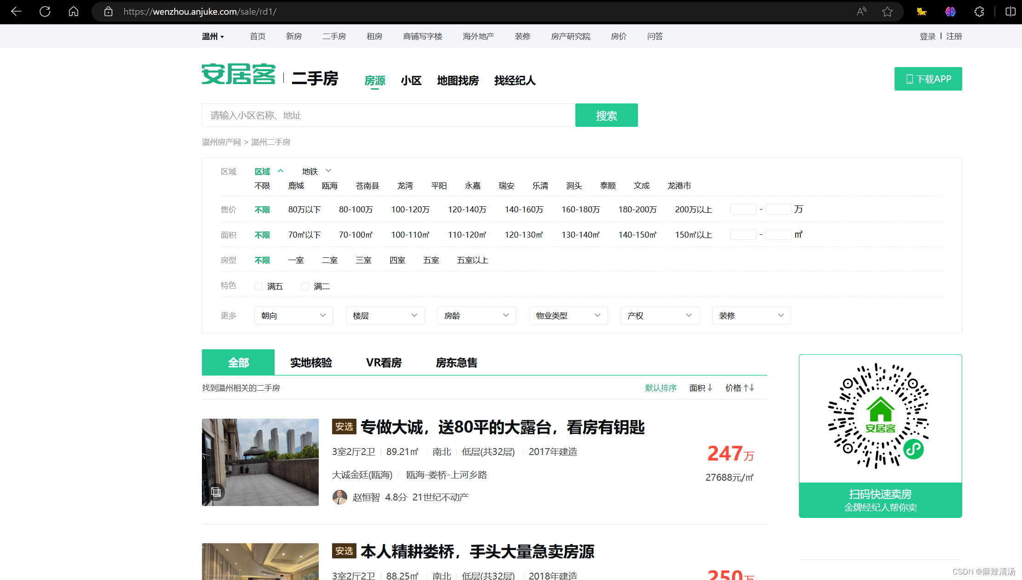Image resolution: width=1022 pixels, height=580 pixels.
Task: Switch to 房东急售 listing tab
Action: [457, 363]
